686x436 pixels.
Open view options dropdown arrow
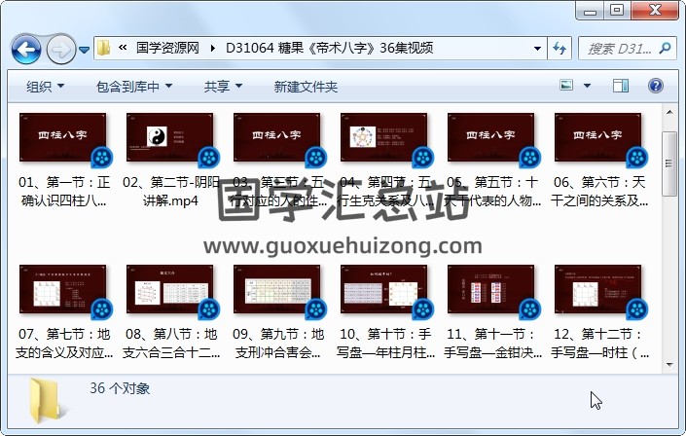click(x=587, y=86)
